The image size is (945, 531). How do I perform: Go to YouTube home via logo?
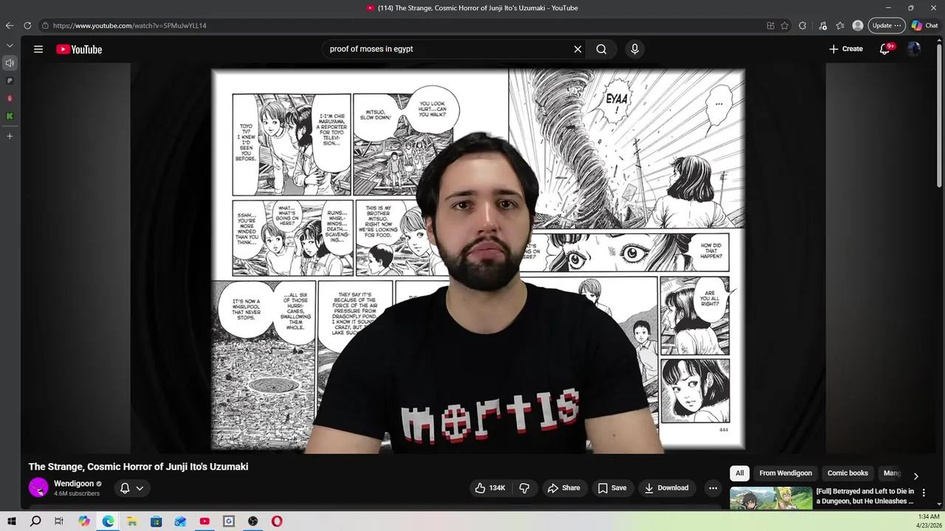point(79,49)
